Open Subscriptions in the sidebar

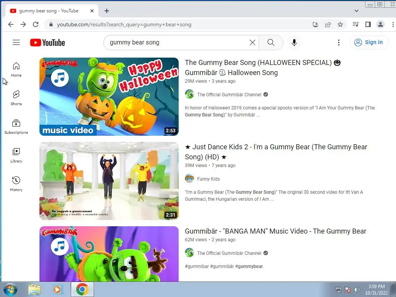click(16, 127)
